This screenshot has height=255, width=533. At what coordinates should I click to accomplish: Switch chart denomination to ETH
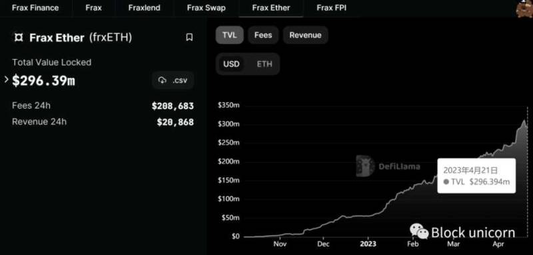[265, 64]
